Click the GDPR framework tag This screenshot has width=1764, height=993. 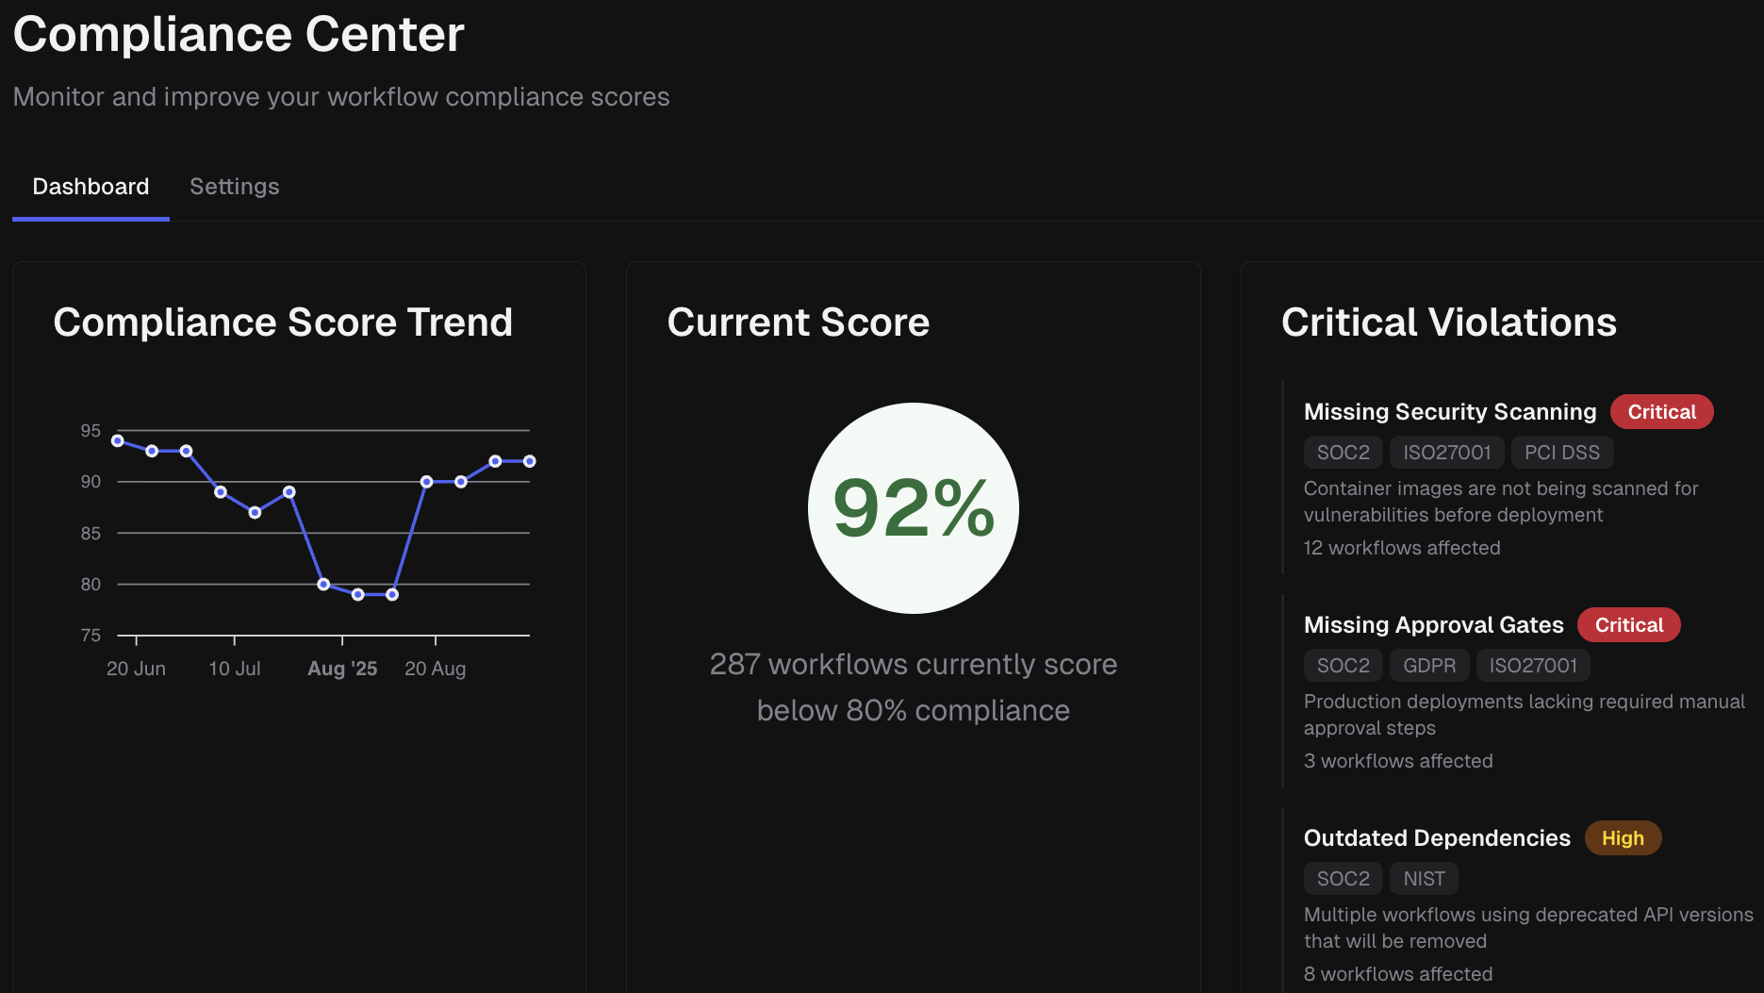tap(1428, 666)
